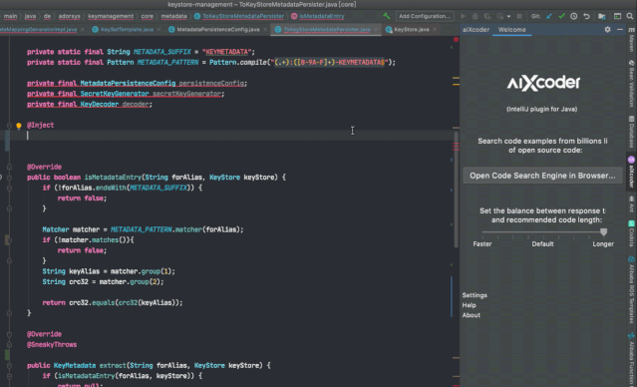637x387 pixels.
Task: Click the yellow lightbulb intention icon
Action: tap(18, 126)
